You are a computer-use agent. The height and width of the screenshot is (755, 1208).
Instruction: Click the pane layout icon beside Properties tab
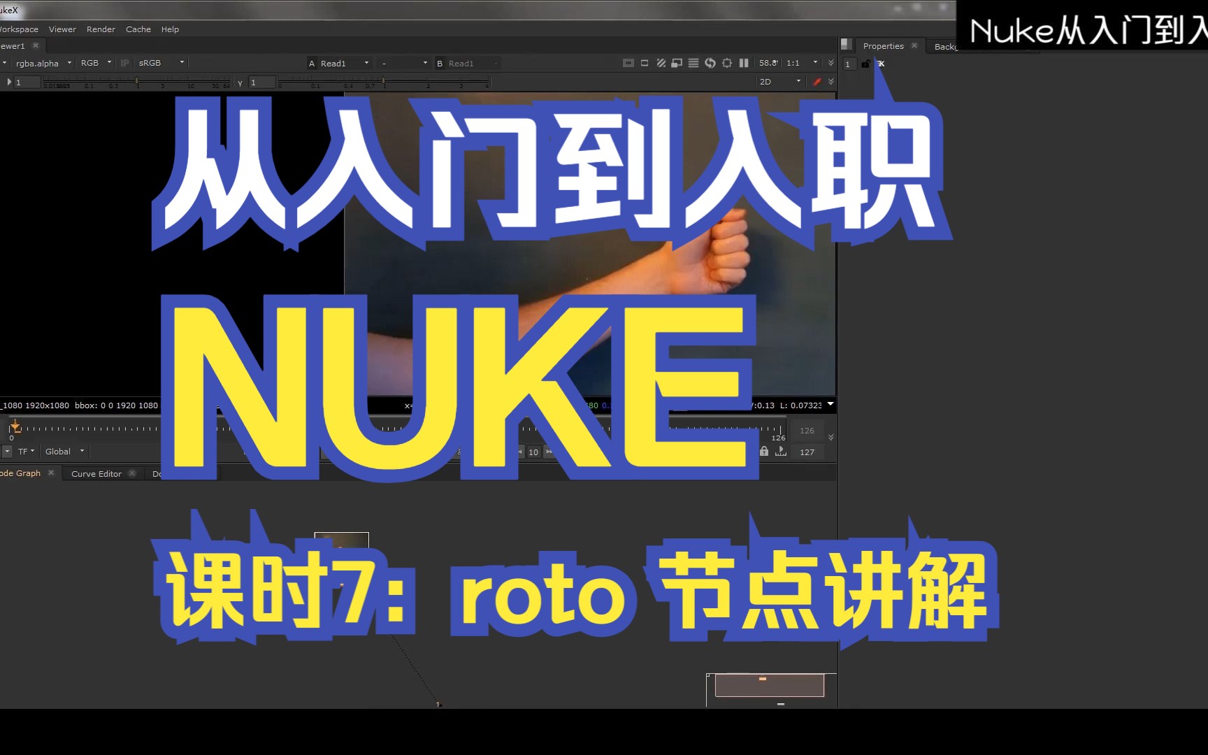tap(846, 44)
